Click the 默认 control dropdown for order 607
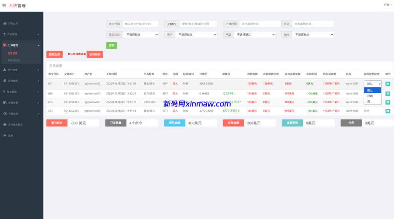Image resolution: width=394 pixels, height=219 pixels. (372, 84)
